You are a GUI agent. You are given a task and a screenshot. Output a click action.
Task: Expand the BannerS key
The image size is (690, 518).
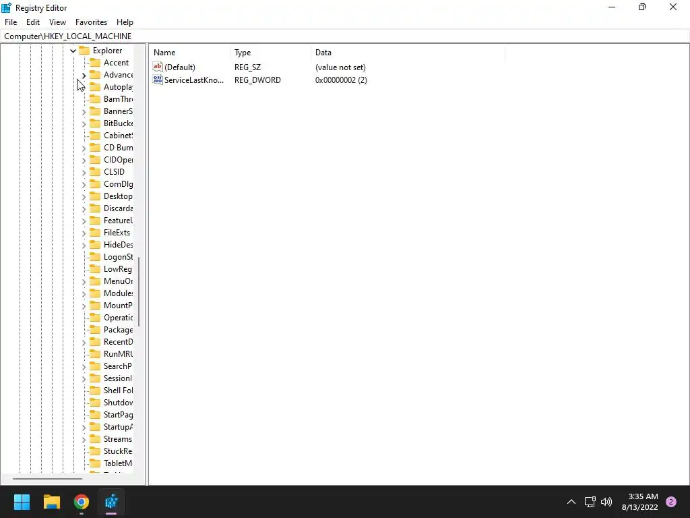pyautogui.click(x=84, y=112)
